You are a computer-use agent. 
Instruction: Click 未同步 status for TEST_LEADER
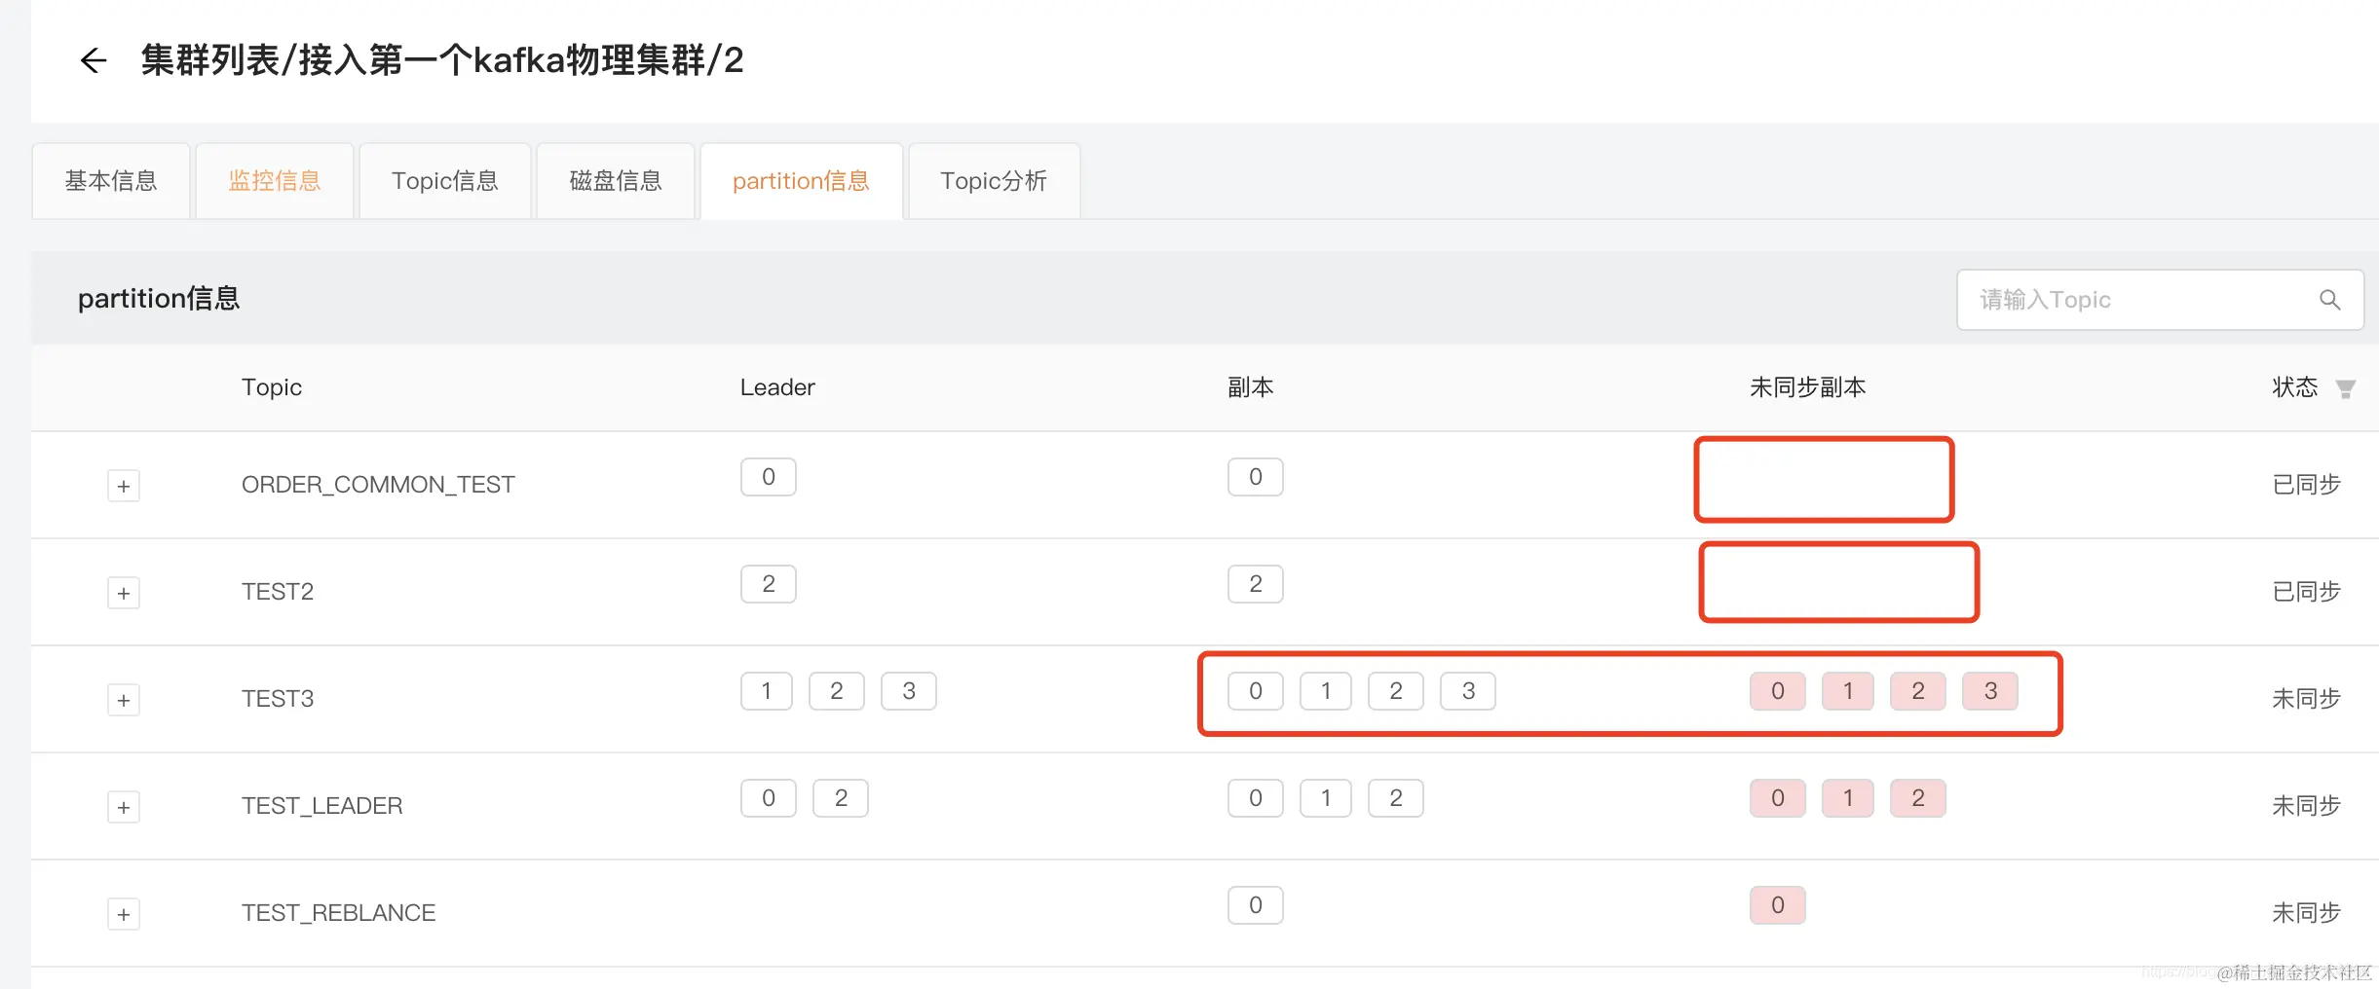pos(2306,806)
